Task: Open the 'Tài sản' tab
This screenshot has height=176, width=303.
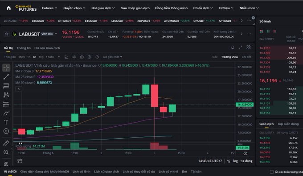Action: pos(196,172)
